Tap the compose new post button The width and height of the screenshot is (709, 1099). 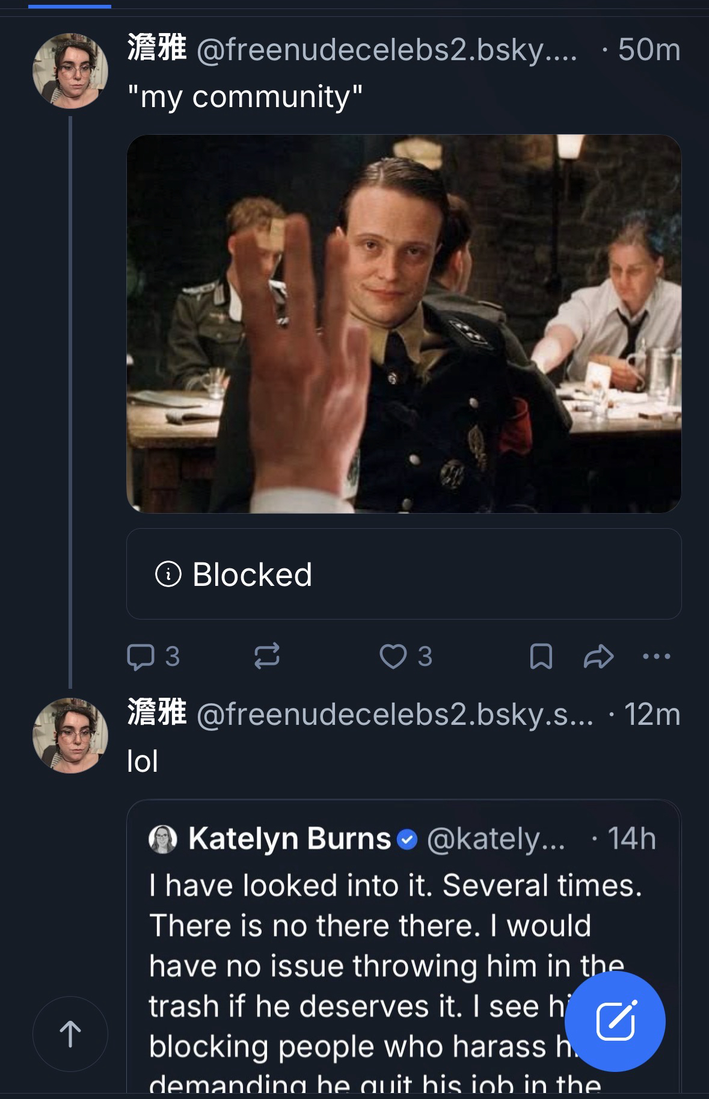click(615, 1021)
